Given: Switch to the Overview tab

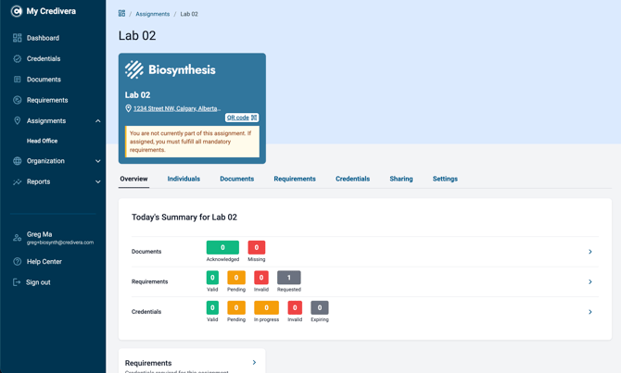Looking at the screenshot, I should coord(133,179).
